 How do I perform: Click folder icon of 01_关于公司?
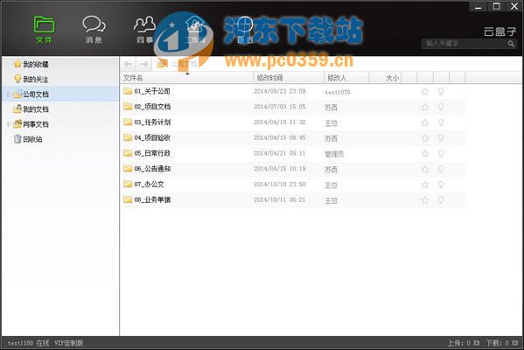(x=128, y=91)
